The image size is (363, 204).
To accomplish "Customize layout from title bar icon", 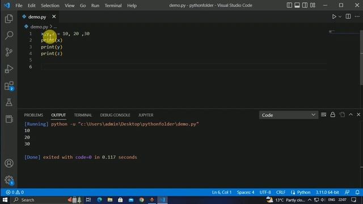I will 313,5.
